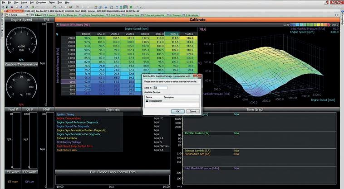Switch to the 9: All calibrate tab
The height and width of the screenshot is (189, 344).
tap(191, 15)
